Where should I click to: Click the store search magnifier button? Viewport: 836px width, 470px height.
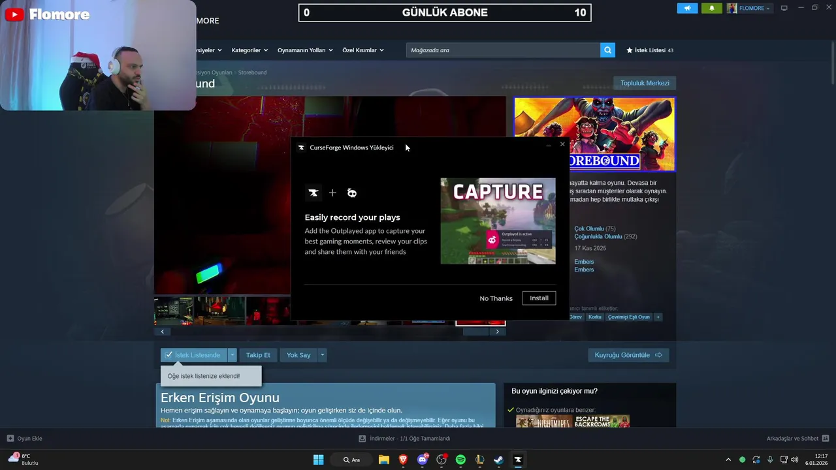(x=607, y=50)
